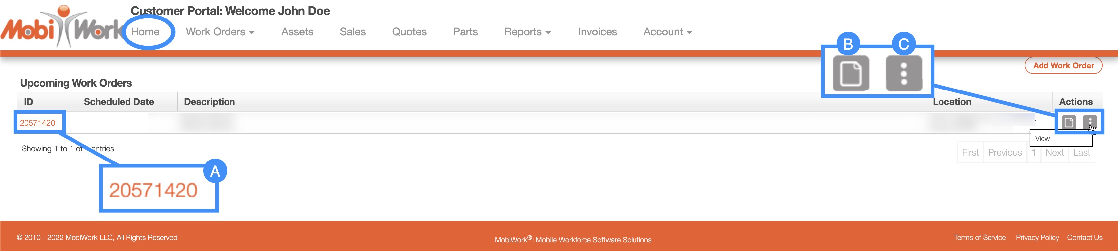
Task: Go to the Last page of entries
Action: [1081, 153]
